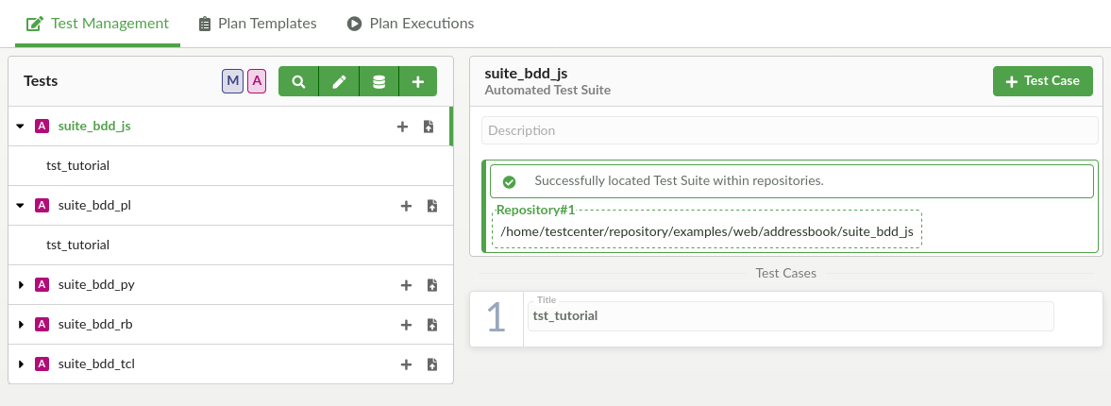Select tst_tutorial under suite_bdd_pl
This screenshot has height=406, width=1111.
click(78, 245)
